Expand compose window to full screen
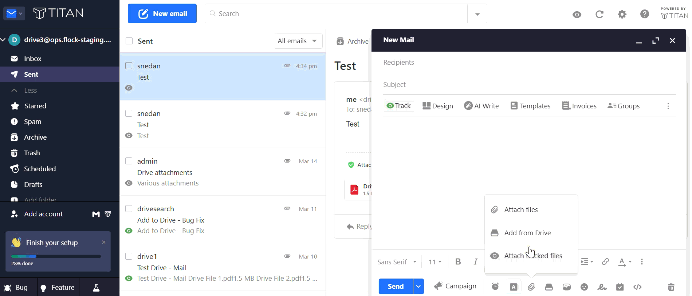 656,40
